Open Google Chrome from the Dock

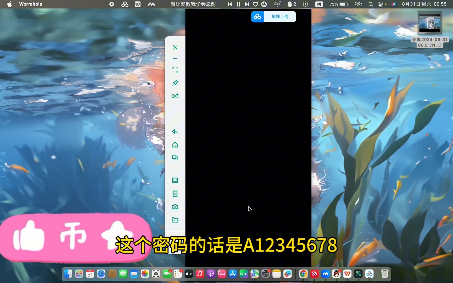point(303,274)
